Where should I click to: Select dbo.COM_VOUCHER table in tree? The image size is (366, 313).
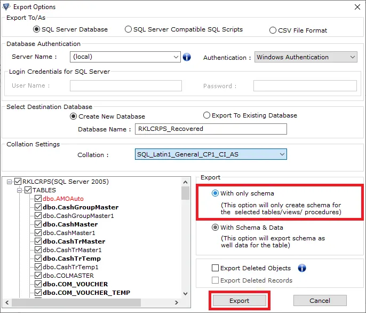pos(75,284)
